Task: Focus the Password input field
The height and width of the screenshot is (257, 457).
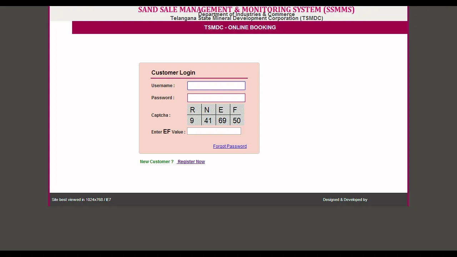Action: click(x=216, y=98)
